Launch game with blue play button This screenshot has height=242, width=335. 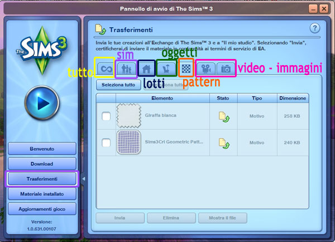[42, 103]
